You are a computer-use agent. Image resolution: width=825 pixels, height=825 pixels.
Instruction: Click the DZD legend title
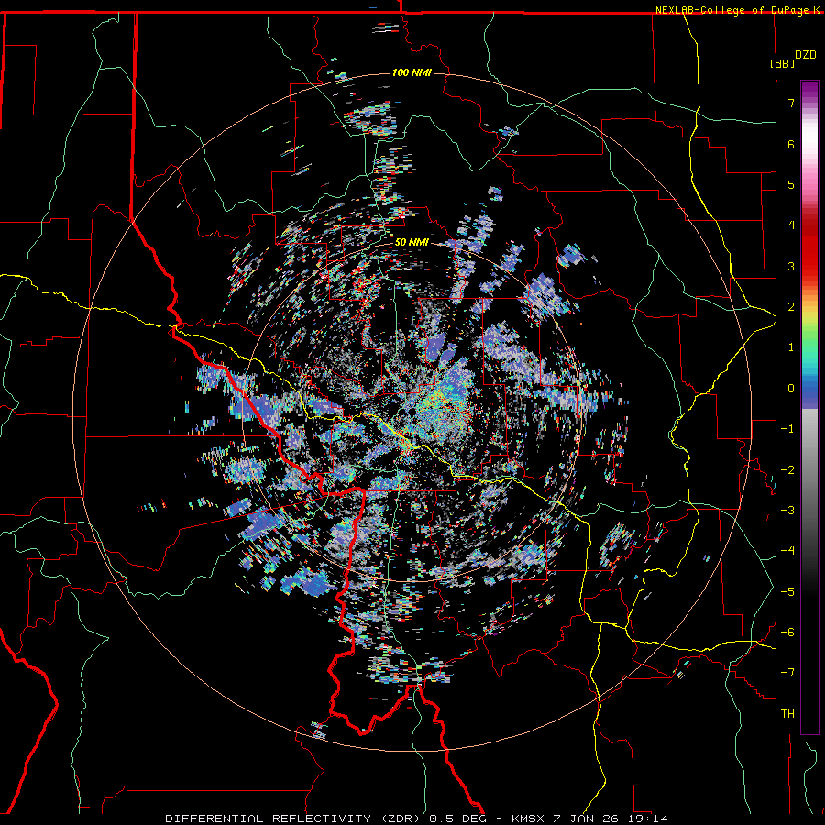coord(806,55)
